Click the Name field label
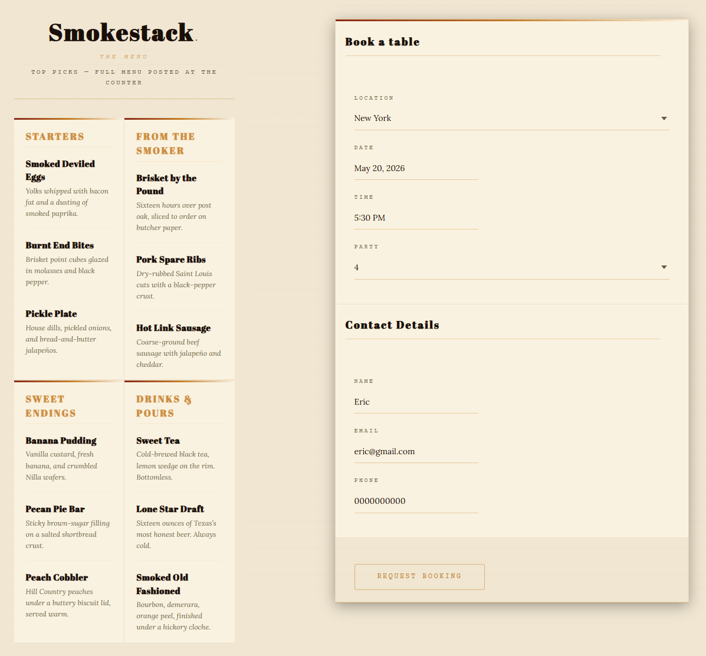This screenshot has height=656, width=706. click(364, 381)
